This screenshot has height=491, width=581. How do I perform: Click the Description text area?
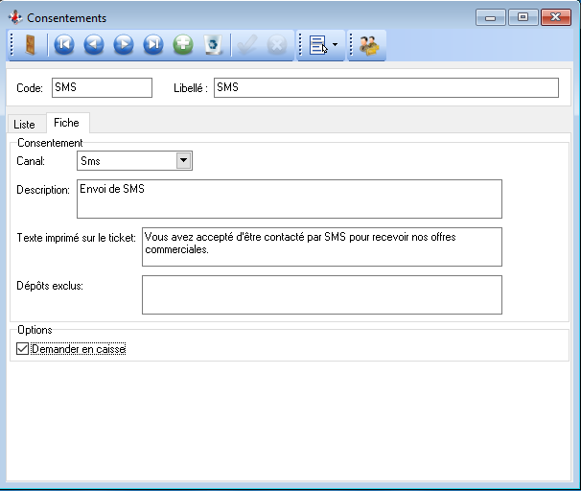coord(289,199)
